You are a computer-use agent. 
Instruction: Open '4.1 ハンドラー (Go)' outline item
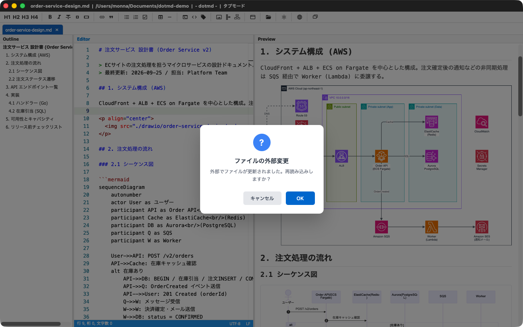point(28,103)
